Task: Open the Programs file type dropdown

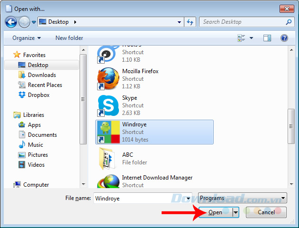Action: pos(242,198)
